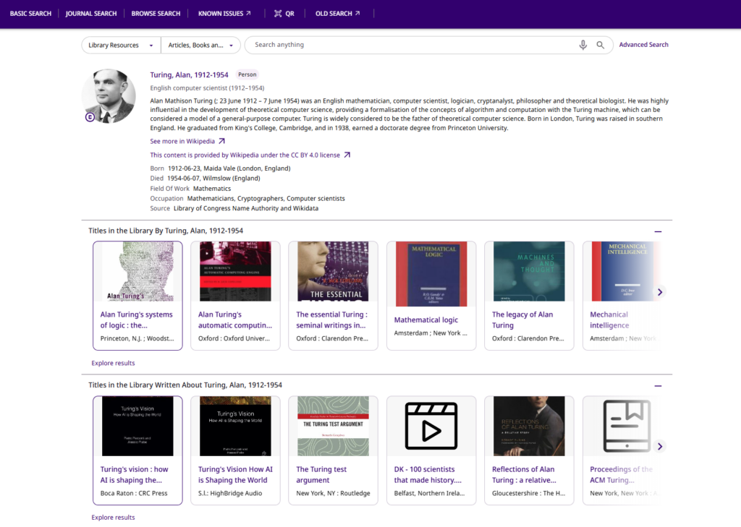Click next arrow in Titles By Turing carousel
This screenshot has width=741, height=527.
point(660,292)
